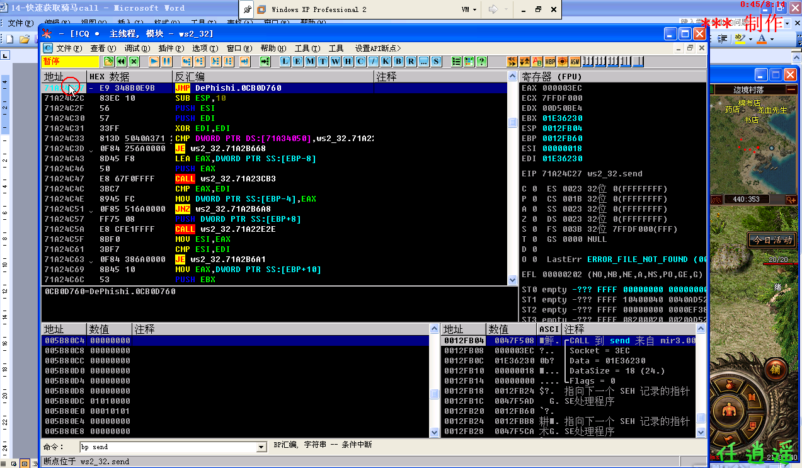Click the Word font color dropdown arrow
802x468 pixels.
click(772, 38)
